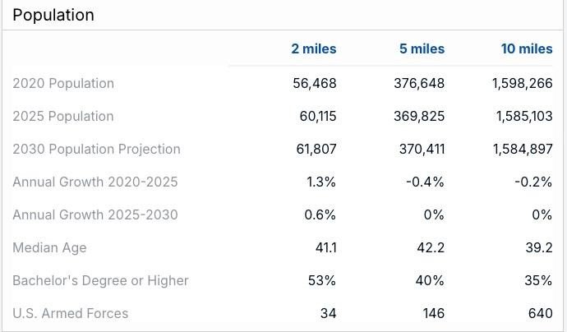This screenshot has height=332, width=567.
Task: Click the U.S. Armed Forces label
Action: click(71, 314)
